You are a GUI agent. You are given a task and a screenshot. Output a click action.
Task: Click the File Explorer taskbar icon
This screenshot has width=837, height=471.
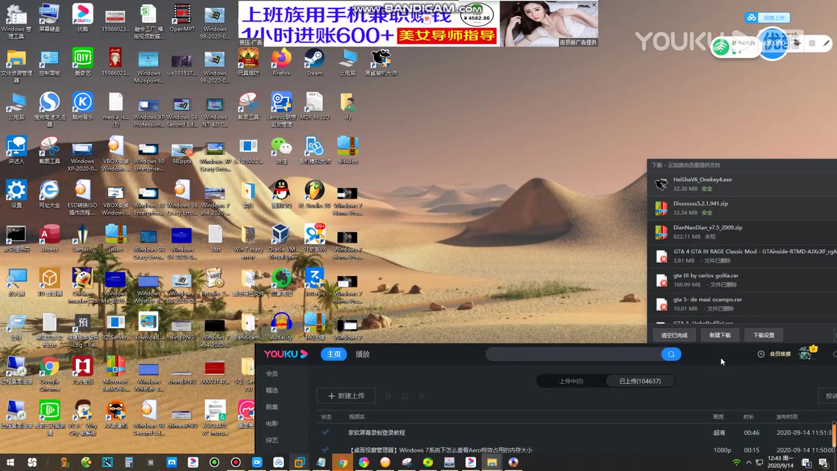point(492,462)
